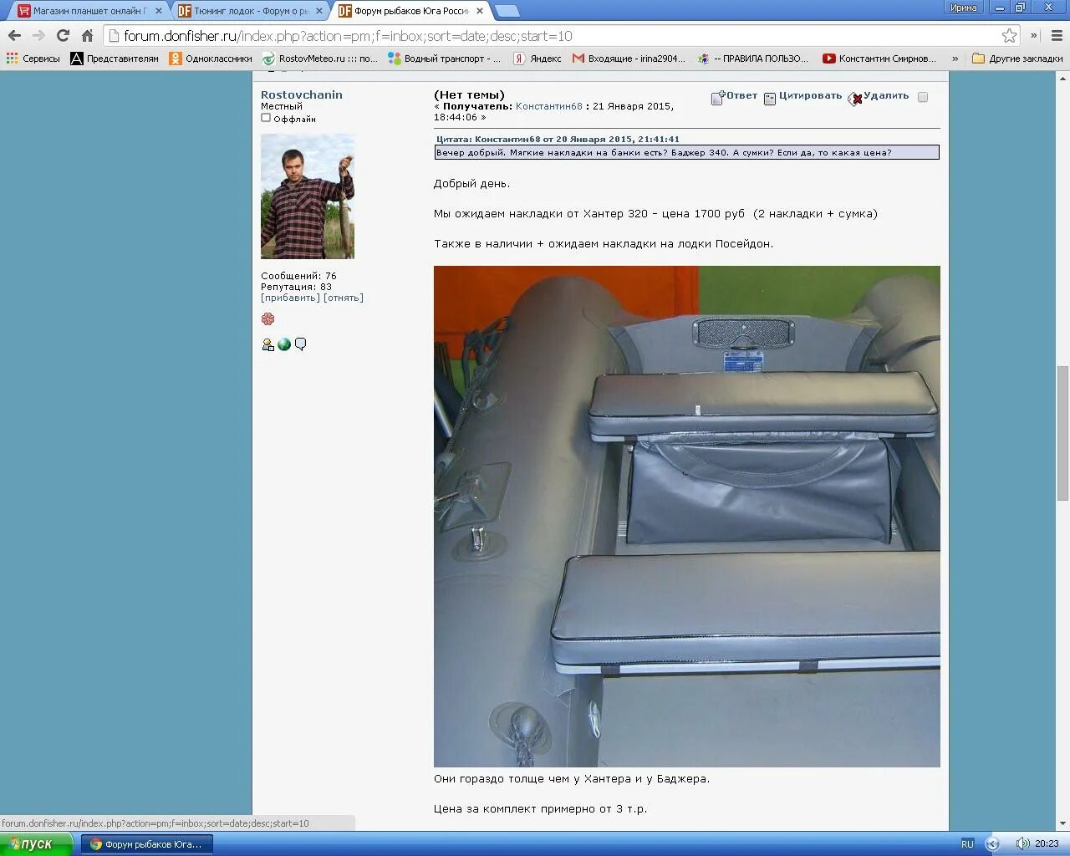Click the browser Forward arrow

click(38, 36)
